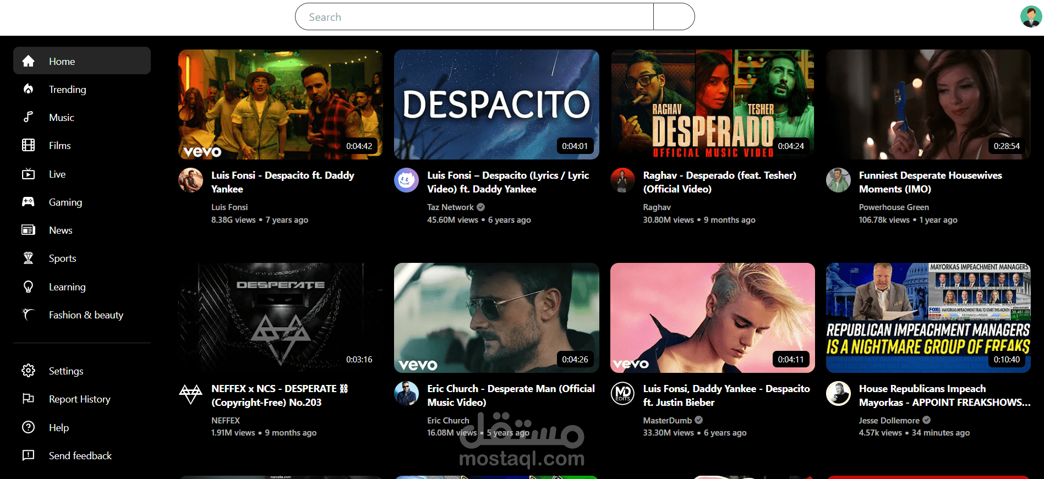
Task: Play Republican Impeachment Managers thumbnail
Action: coord(928,318)
